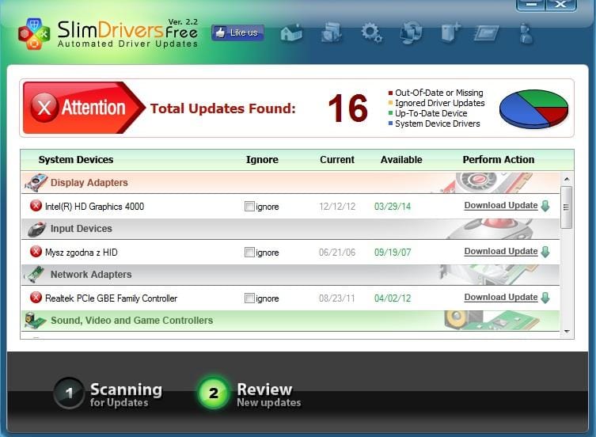Click the device list scroll down arrow
Screen dimensions: 596x437
(566, 332)
